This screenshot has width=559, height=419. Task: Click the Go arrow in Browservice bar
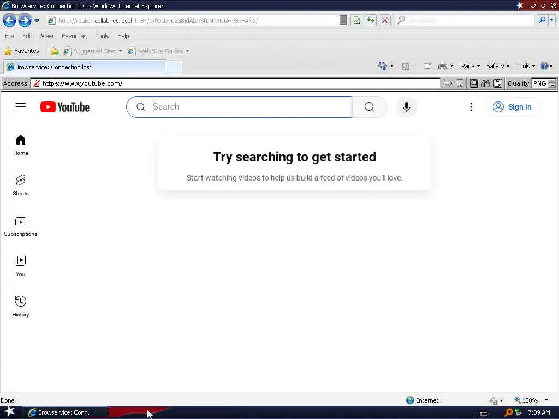pos(448,83)
